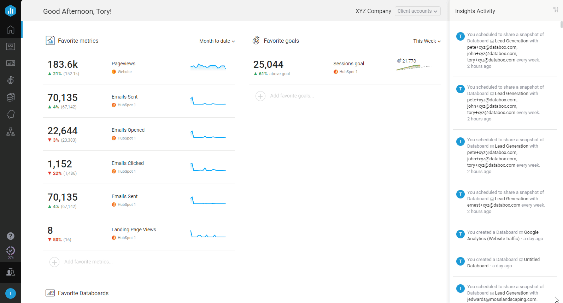Open the user avatar T at the sidebar bottom
Viewport: 563px width, 303px height.
click(11, 293)
